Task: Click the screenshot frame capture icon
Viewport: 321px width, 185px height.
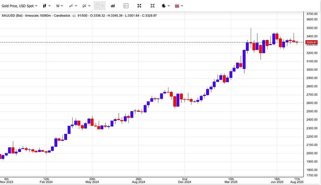Action: [152, 6]
